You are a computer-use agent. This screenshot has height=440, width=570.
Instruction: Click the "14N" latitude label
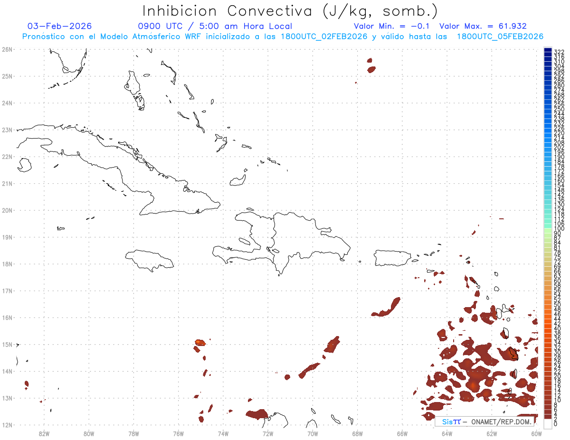pyautogui.click(x=7, y=371)
